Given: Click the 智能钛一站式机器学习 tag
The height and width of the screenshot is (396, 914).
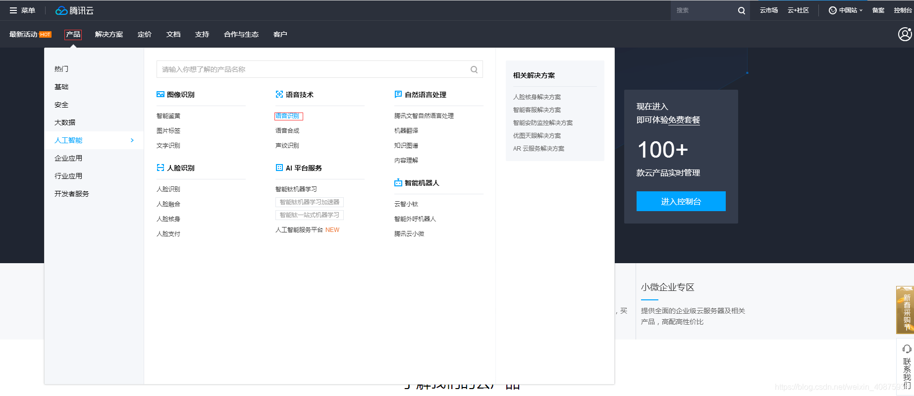Looking at the screenshot, I should tap(310, 215).
